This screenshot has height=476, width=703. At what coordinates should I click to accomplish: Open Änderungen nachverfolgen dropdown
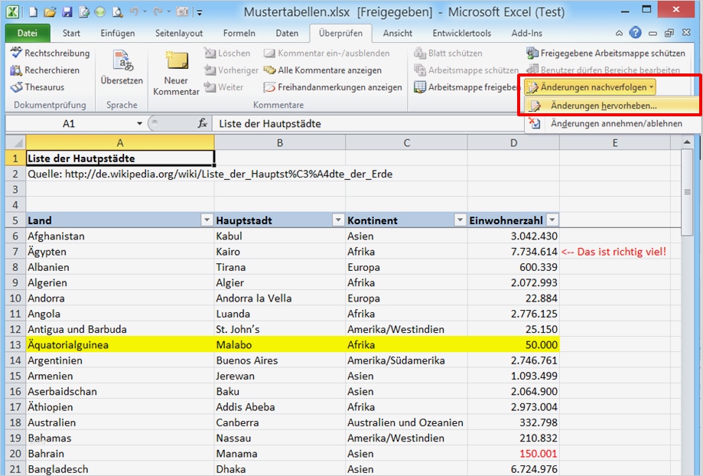pos(590,87)
